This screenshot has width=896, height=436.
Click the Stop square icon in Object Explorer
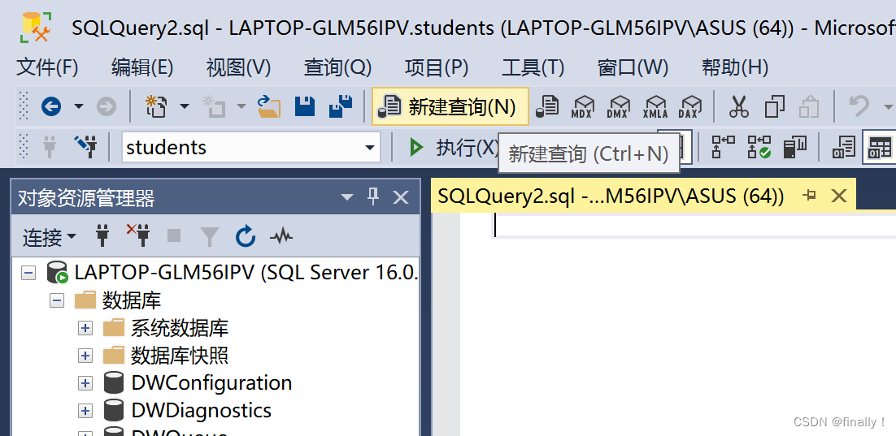(174, 235)
